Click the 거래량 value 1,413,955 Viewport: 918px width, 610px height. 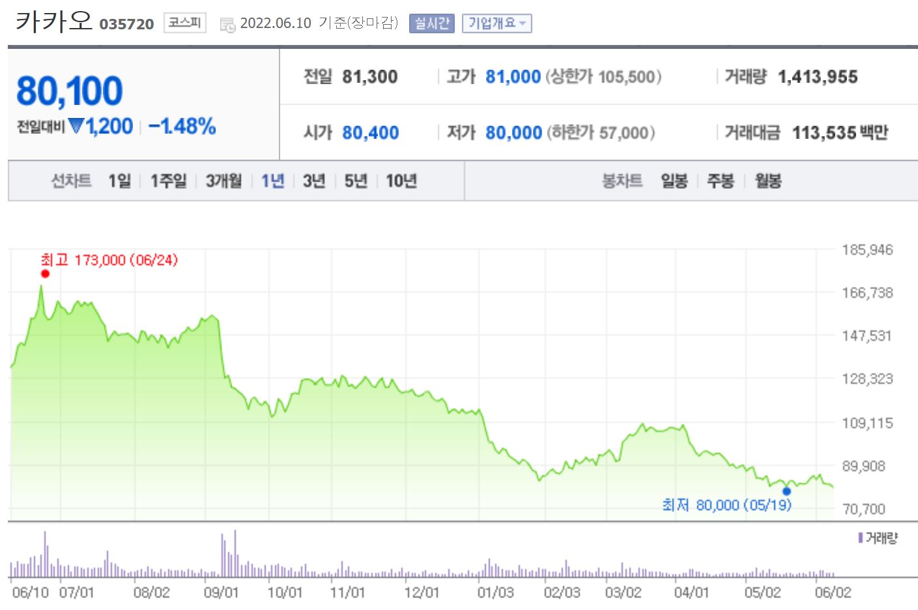point(818,77)
